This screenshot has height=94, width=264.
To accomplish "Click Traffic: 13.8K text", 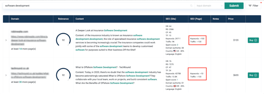I will pos(171,77).
